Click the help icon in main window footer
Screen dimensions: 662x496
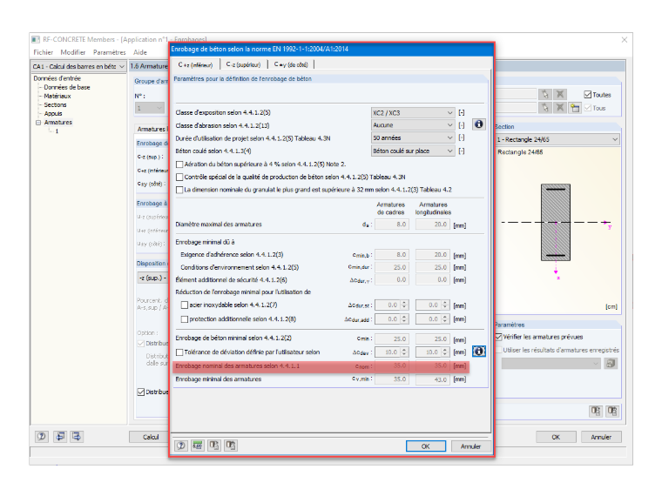point(42,437)
